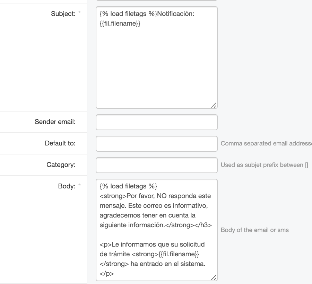
Task: Select the {{fil.filename}} text in Subject
Action: (120, 23)
